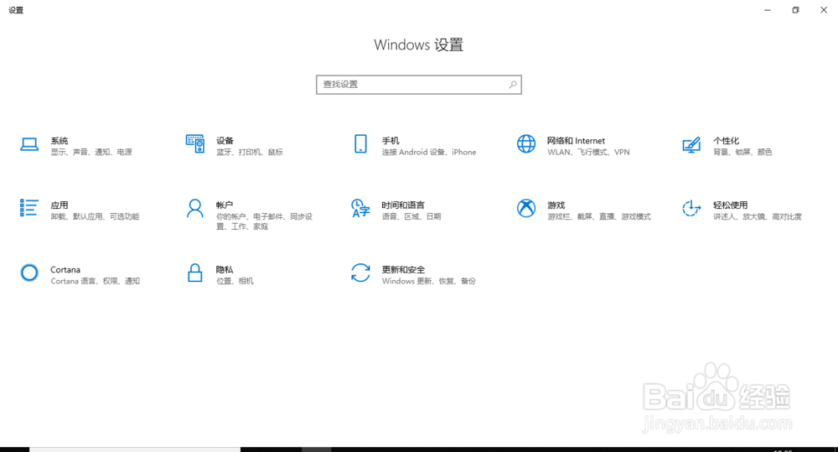Viewport: 838px width, 452px height.
Task: Click the 背景、锁屏、颜色 description
Action: [x=742, y=153]
